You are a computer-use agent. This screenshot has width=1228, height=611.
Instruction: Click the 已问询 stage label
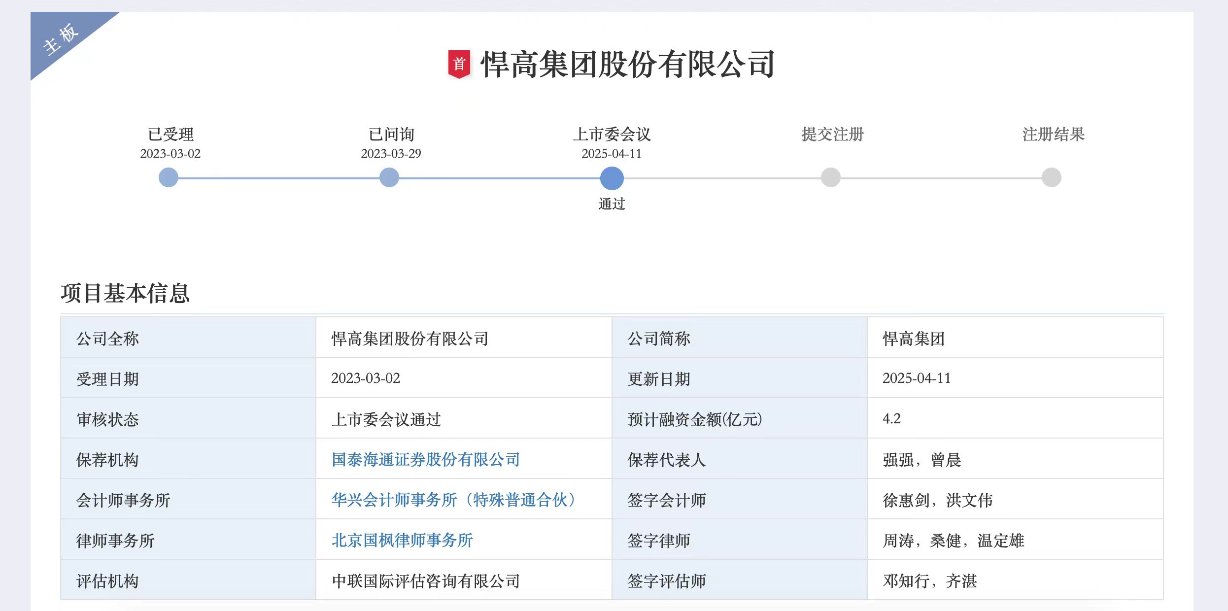click(x=391, y=134)
